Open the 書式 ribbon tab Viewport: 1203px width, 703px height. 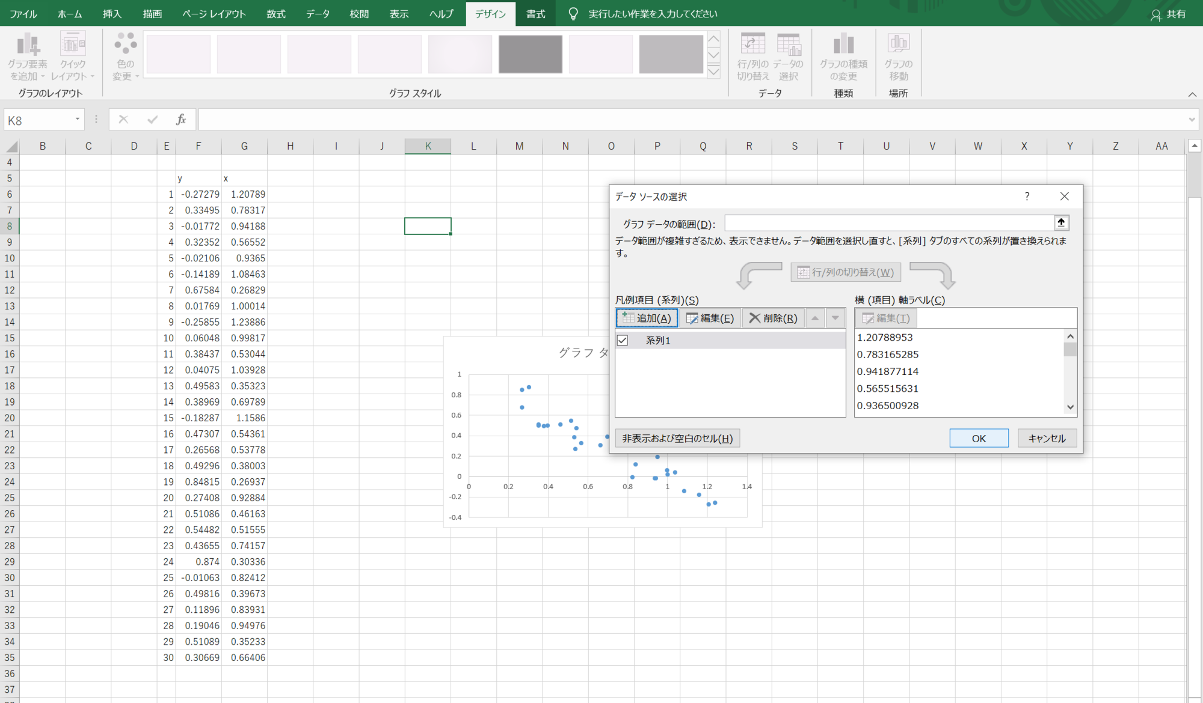click(535, 14)
